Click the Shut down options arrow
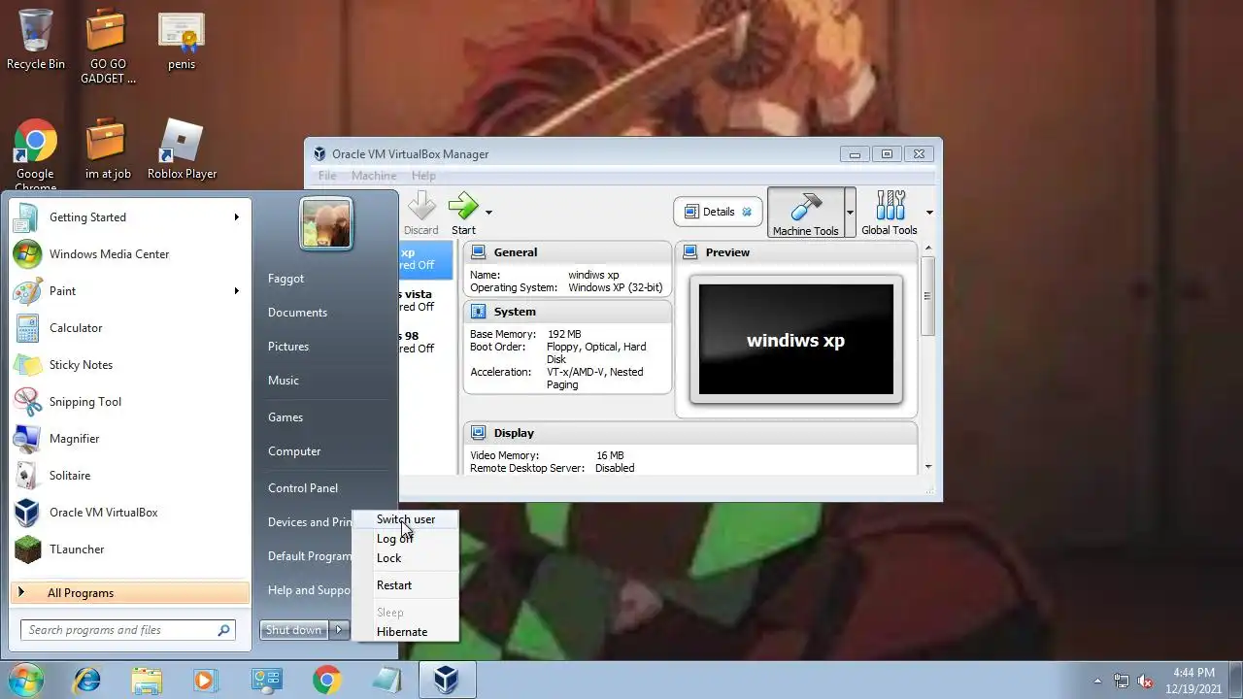Screen dimensions: 1243x699 tap(339, 630)
